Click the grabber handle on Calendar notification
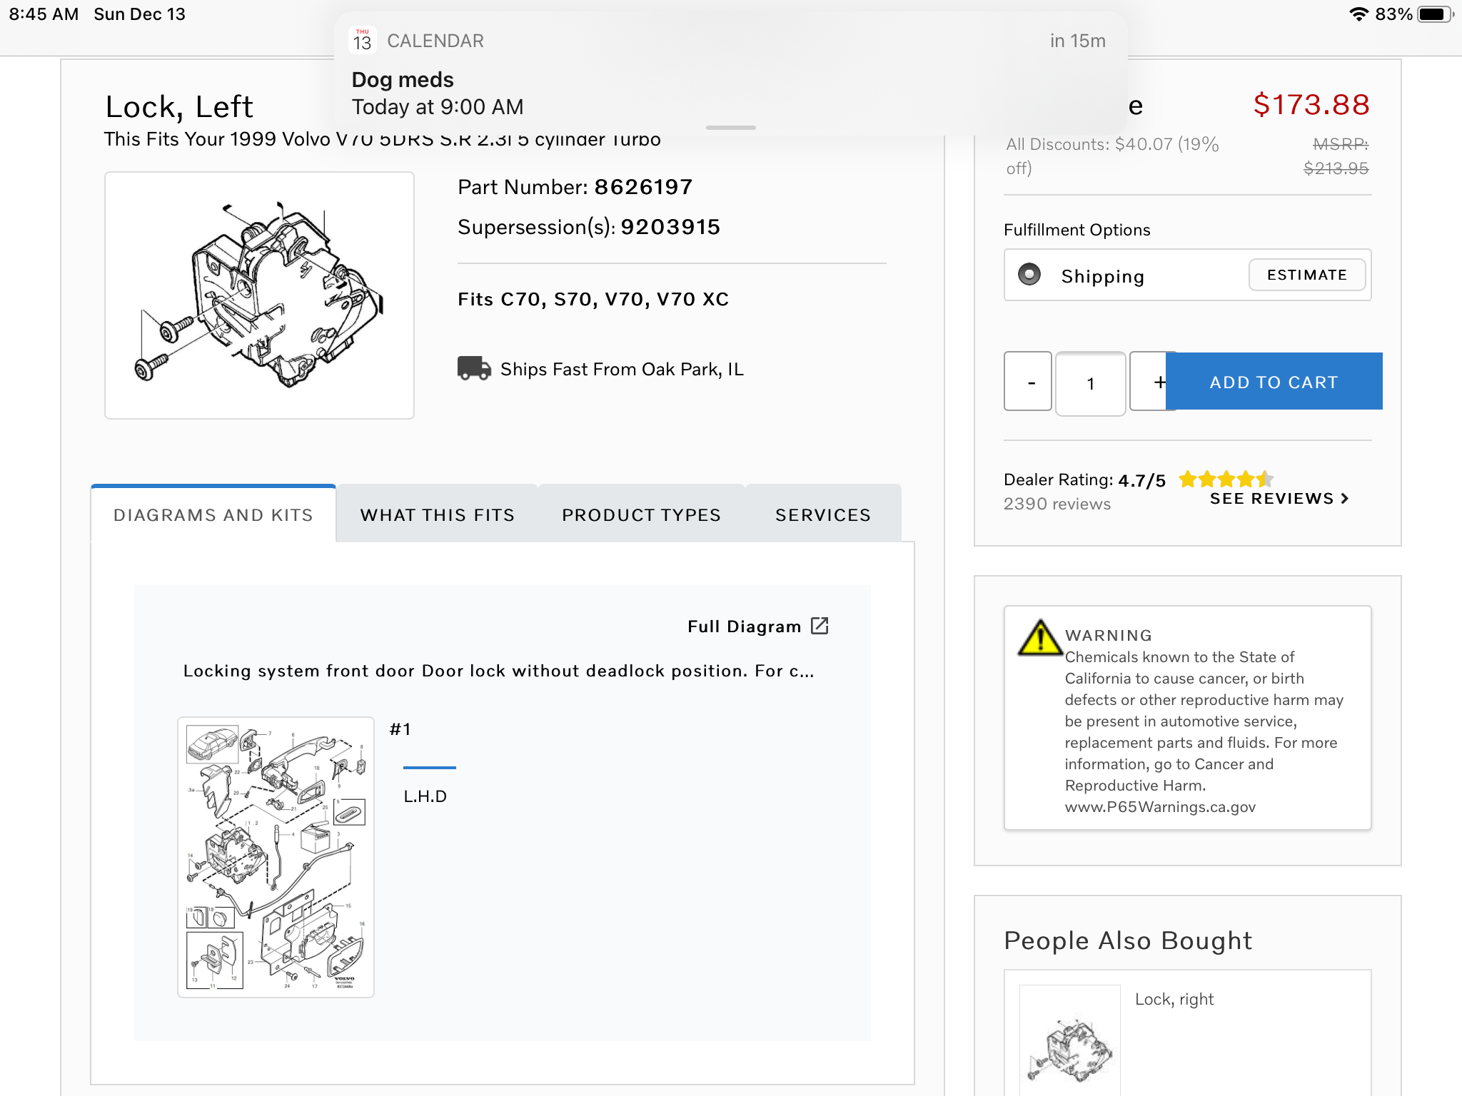This screenshot has height=1096, width=1462. click(730, 128)
